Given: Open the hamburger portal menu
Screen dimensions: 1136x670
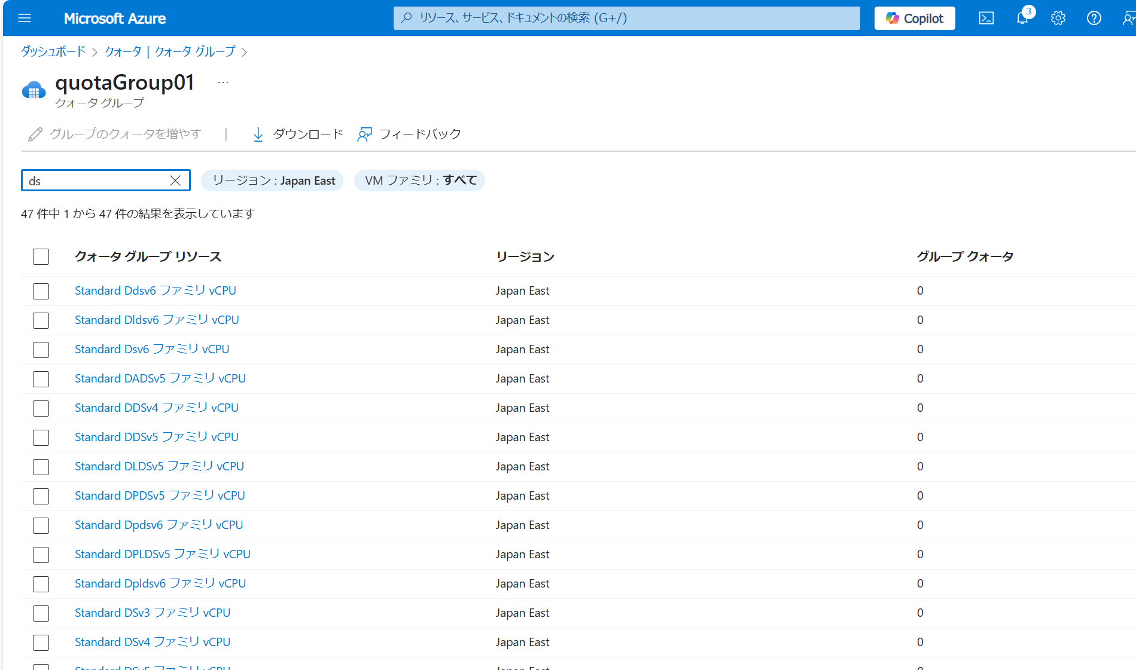Looking at the screenshot, I should (x=25, y=18).
